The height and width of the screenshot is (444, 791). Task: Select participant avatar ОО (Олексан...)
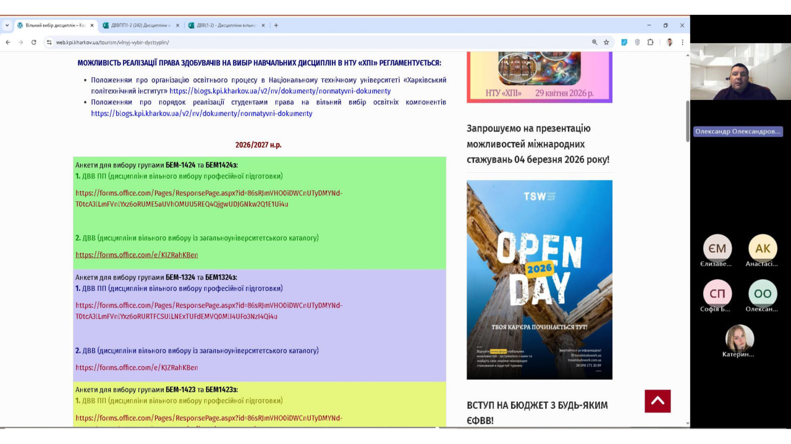[x=763, y=294]
